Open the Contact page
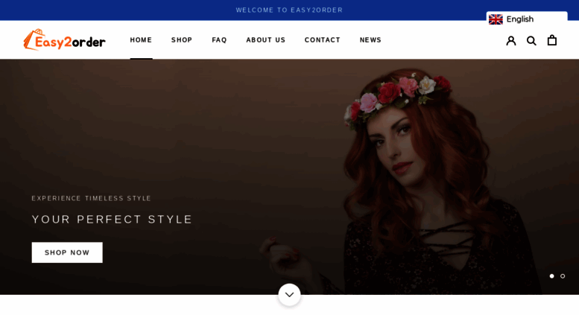Image resolution: width=579 pixels, height=315 pixels. (323, 39)
